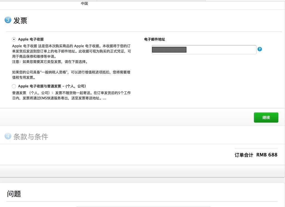
Task: Choose Apple 电子收据与普通发票 radio option
Action: pyautogui.click(x=14, y=86)
